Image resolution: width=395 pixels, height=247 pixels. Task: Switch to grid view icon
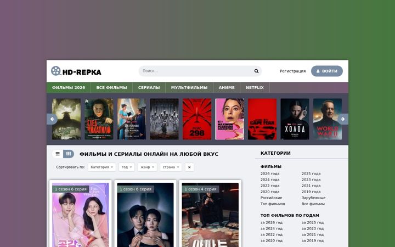pos(69,154)
